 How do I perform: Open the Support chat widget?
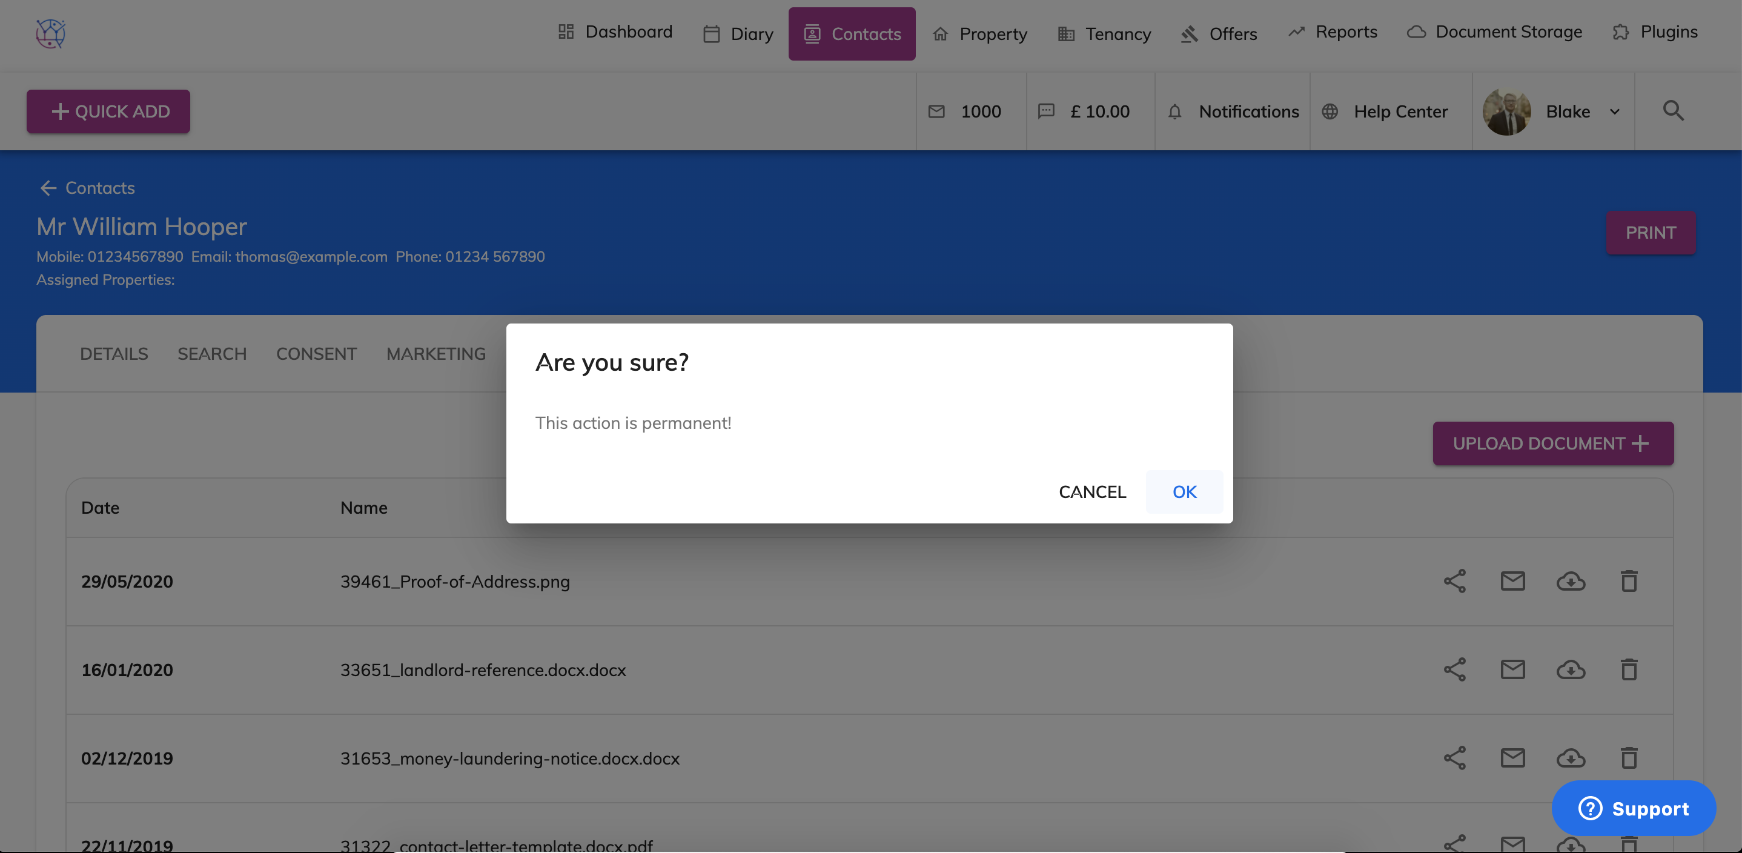pos(1633,808)
